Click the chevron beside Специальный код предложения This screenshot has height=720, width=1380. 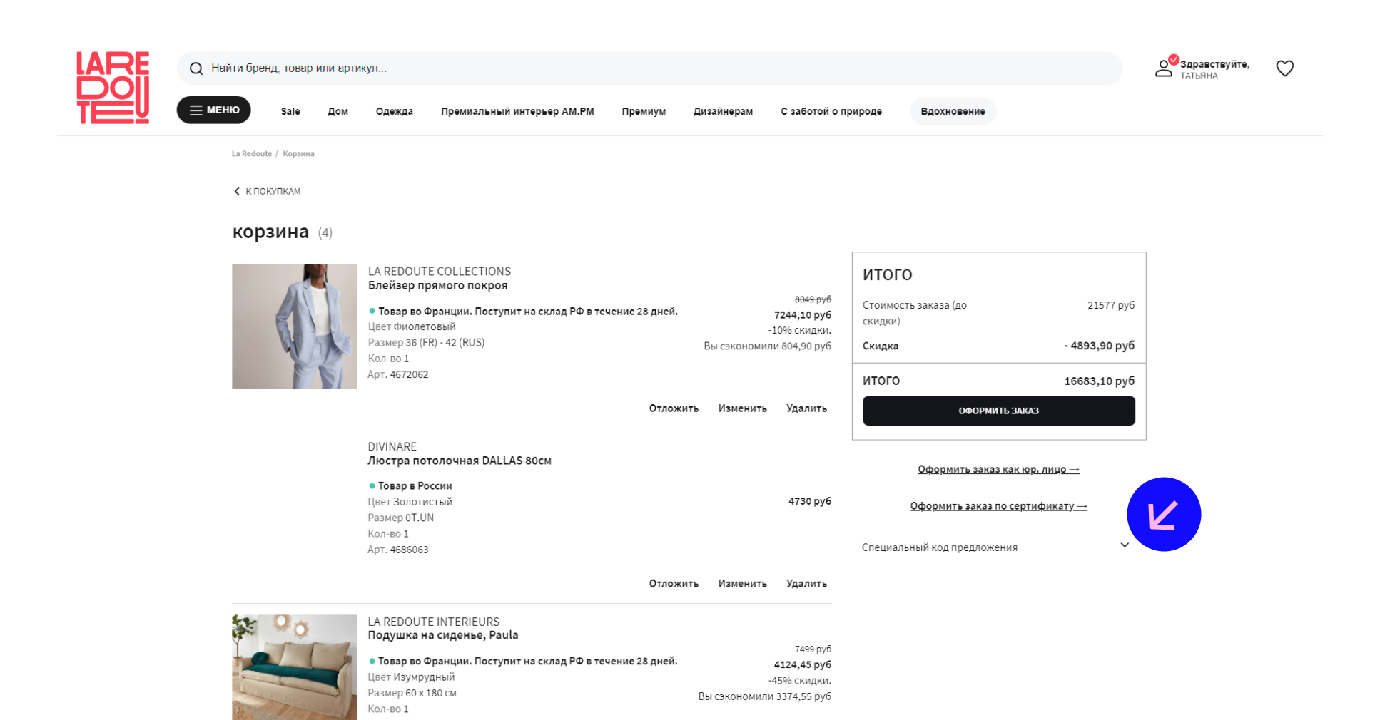click(1125, 545)
